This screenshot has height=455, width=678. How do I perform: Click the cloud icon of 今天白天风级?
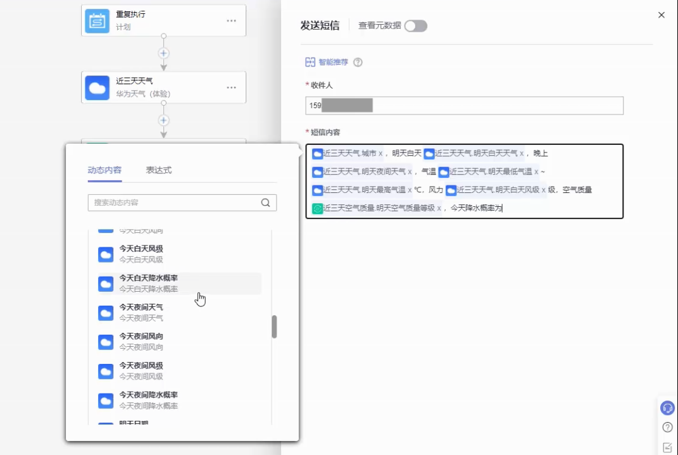point(106,254)
